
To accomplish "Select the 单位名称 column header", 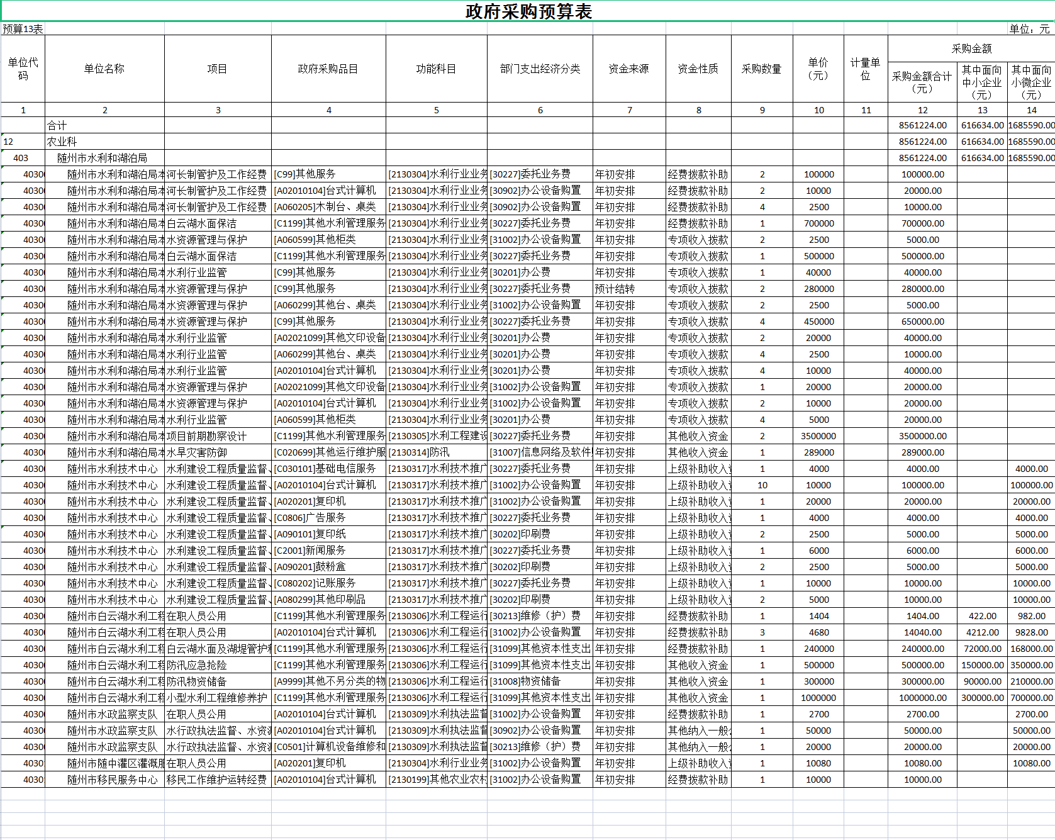I will tap(104, 69).
